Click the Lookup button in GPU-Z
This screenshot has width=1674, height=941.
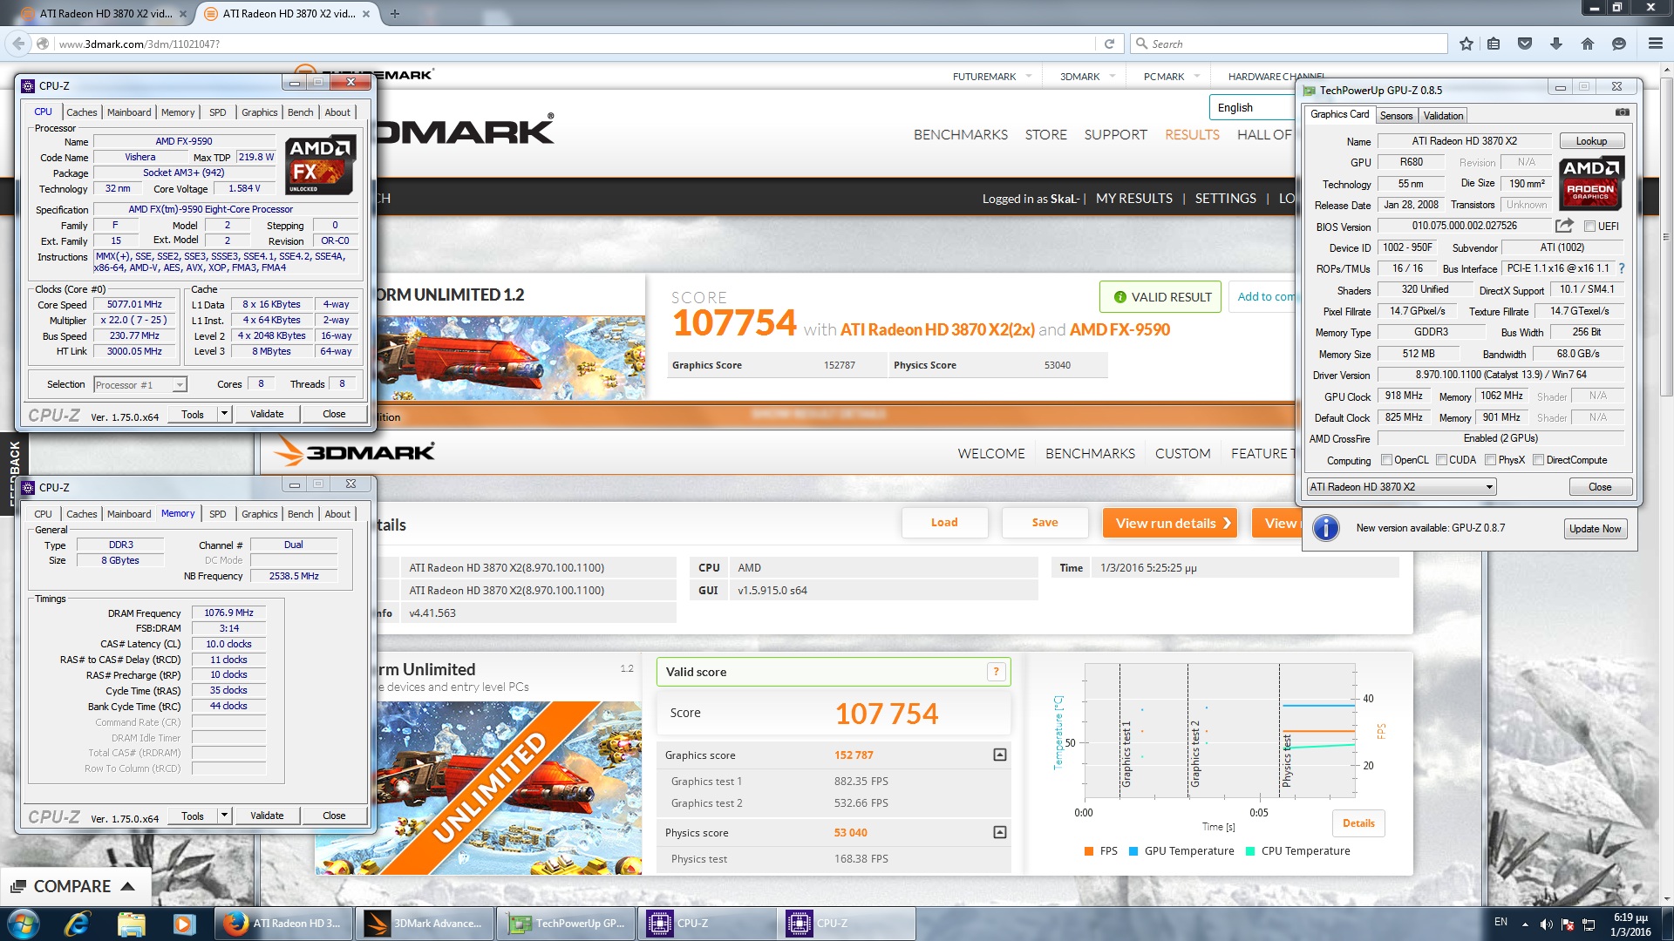tap(1591, 141)
